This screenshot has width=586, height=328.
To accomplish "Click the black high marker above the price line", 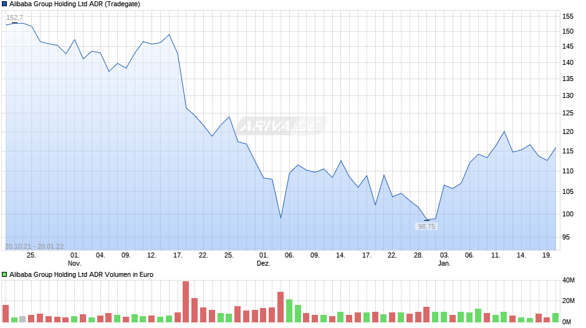I will [x=14, y=23].
